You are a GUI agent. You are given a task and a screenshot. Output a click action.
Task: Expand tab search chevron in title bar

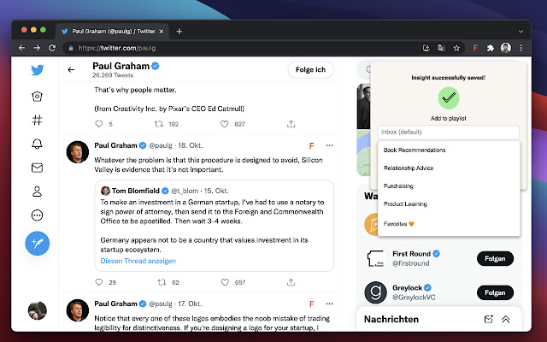(521, 32)
